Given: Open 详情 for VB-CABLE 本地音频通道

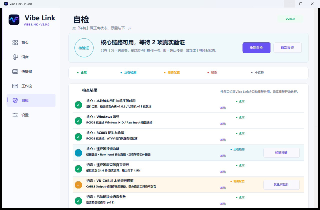Looking at the screenshot, I should click(x=223, y=188).
